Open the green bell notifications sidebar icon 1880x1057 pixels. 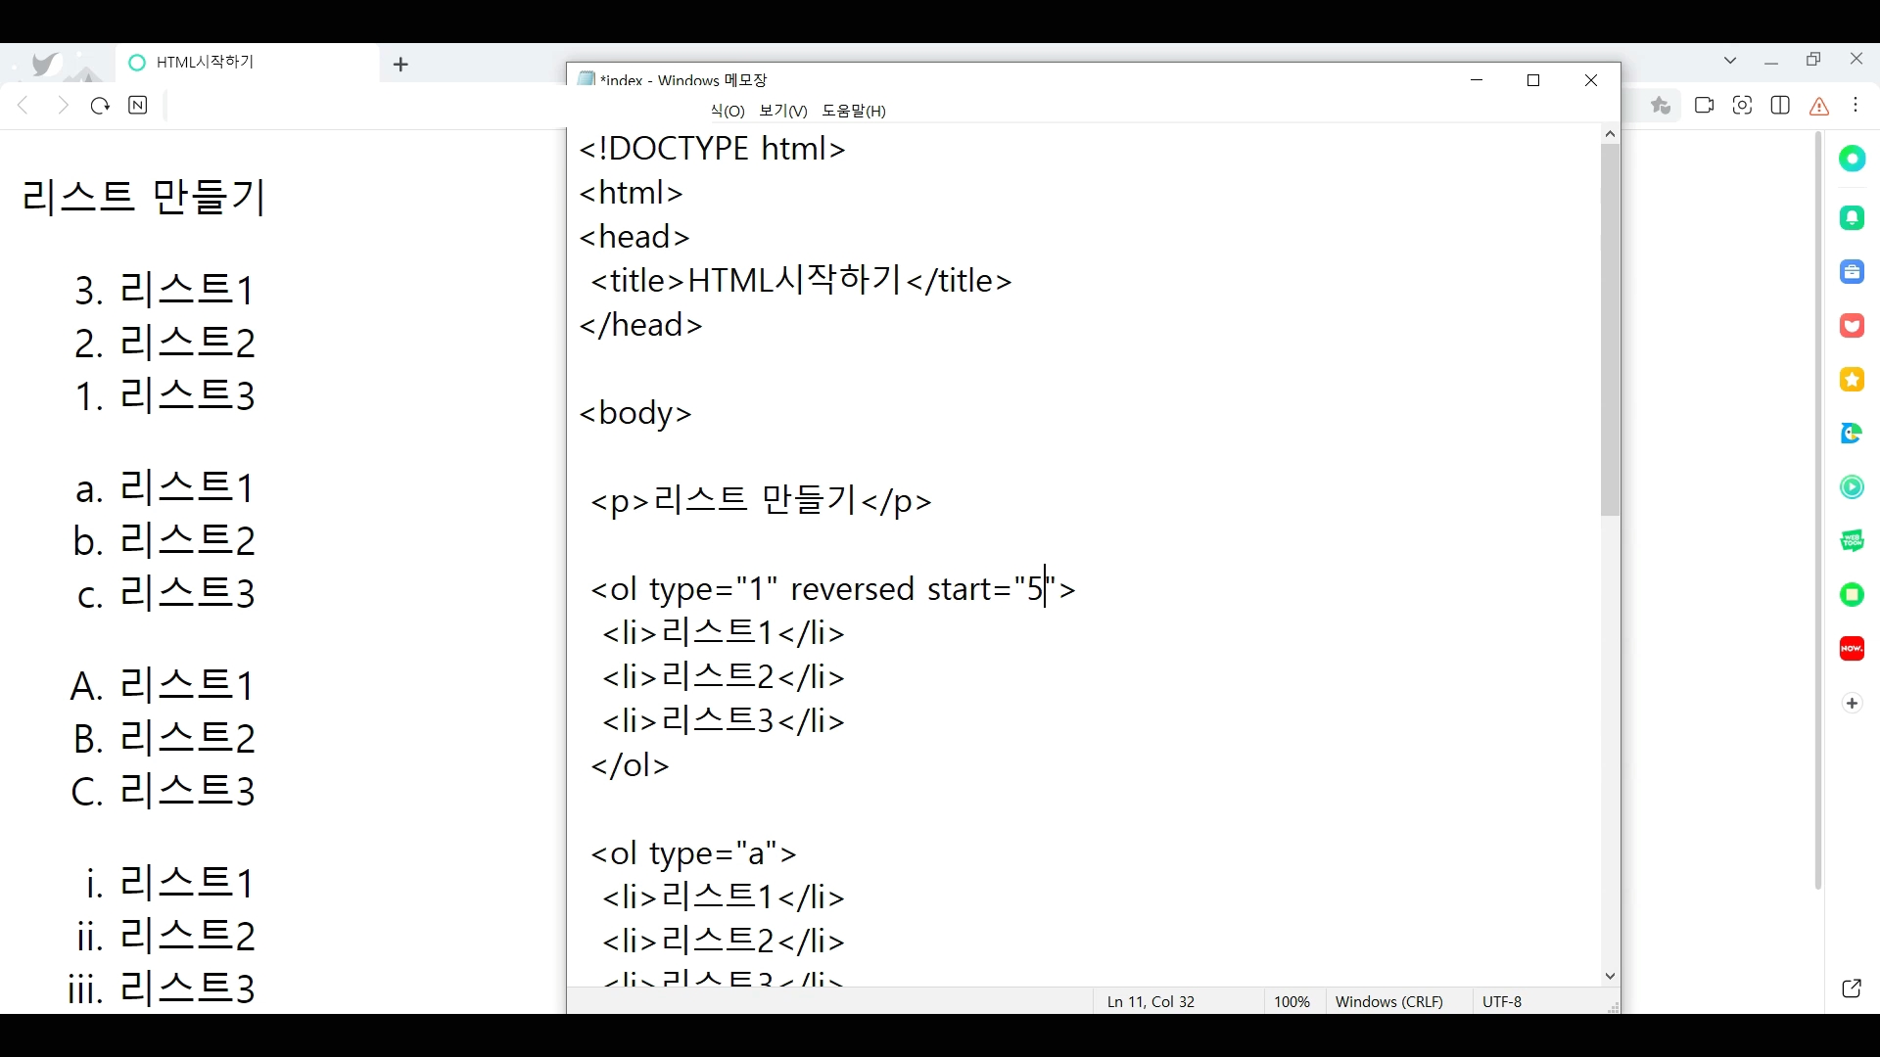pyautogui.click(x=1852, y=217)
